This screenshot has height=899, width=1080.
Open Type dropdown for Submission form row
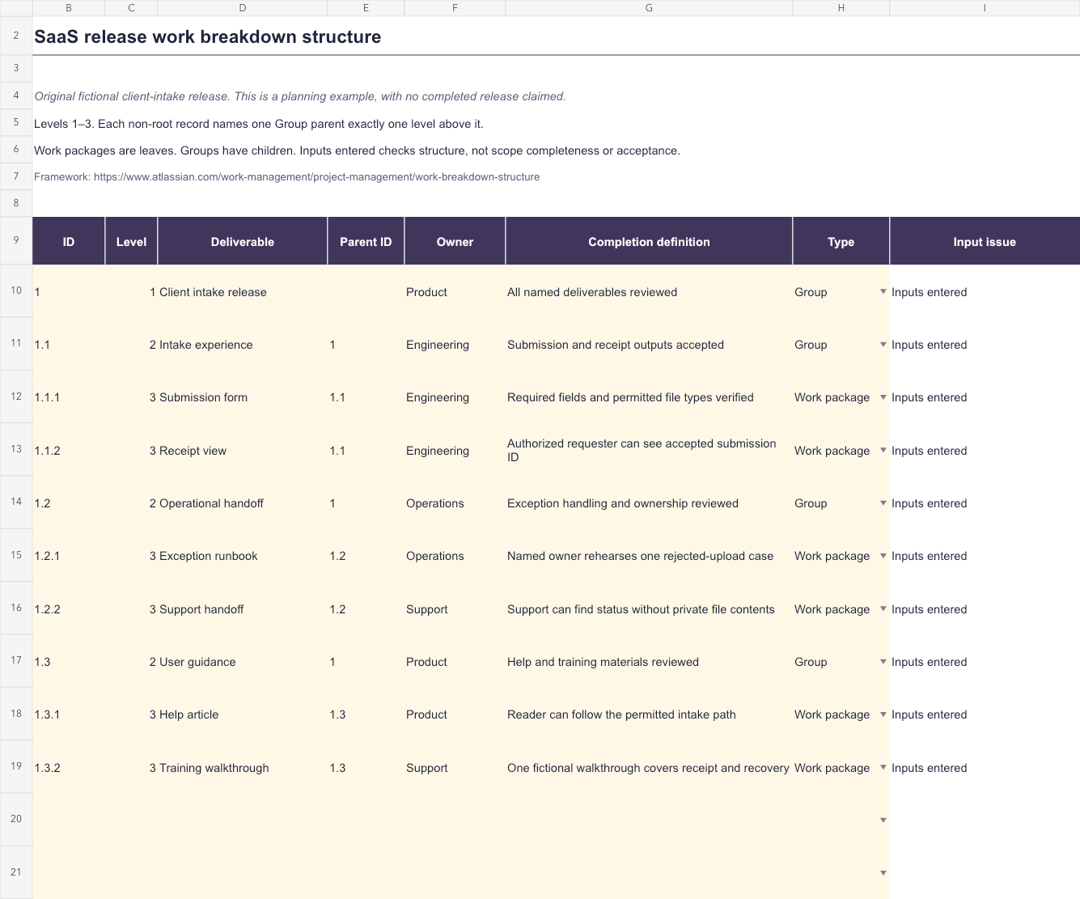(x=883, y=397)
